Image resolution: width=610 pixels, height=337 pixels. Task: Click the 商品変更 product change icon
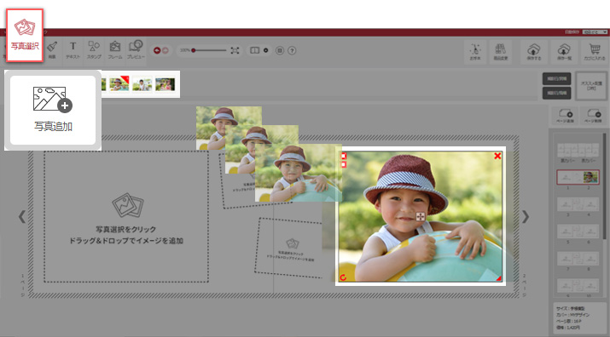(x=500, y=52)
